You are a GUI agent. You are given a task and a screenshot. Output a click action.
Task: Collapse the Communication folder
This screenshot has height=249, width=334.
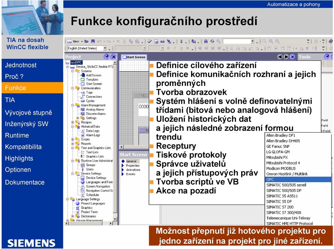pyautogui.click(x=73, y=88)
